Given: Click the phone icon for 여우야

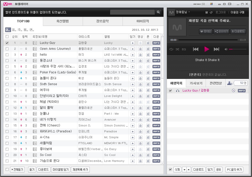Looking at the screenshot, I should pyautogui.click(x=148, y=90).
